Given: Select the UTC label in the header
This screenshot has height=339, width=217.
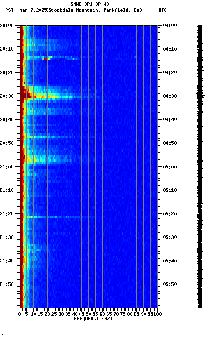Looking at the screenshot, I should 163,10.
